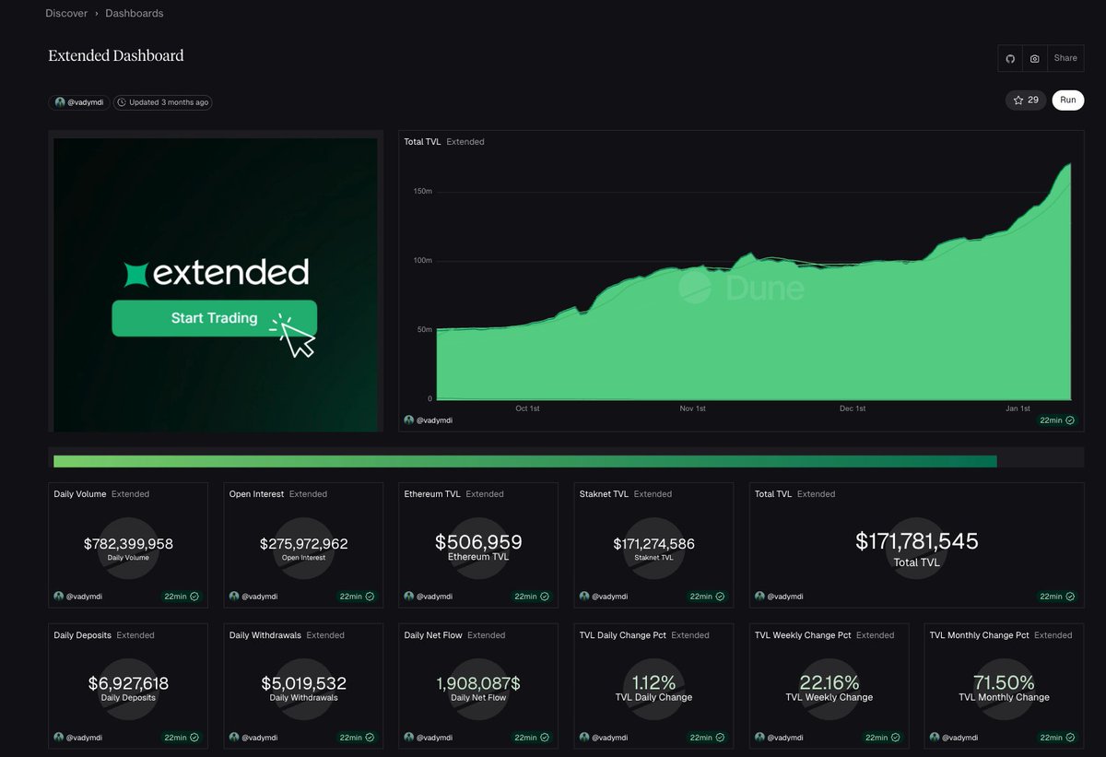The height and width of the screenshot is (757, 1106).
Task: Click the Open Interest card title
Action: click(x=256, y=494)
